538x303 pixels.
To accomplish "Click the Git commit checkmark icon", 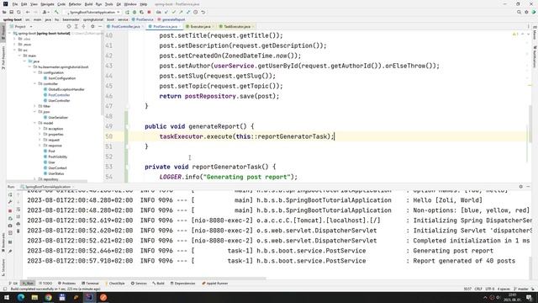I will coord(174,12).
